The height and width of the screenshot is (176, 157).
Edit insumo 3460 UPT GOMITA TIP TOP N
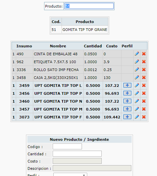[137, 101]
